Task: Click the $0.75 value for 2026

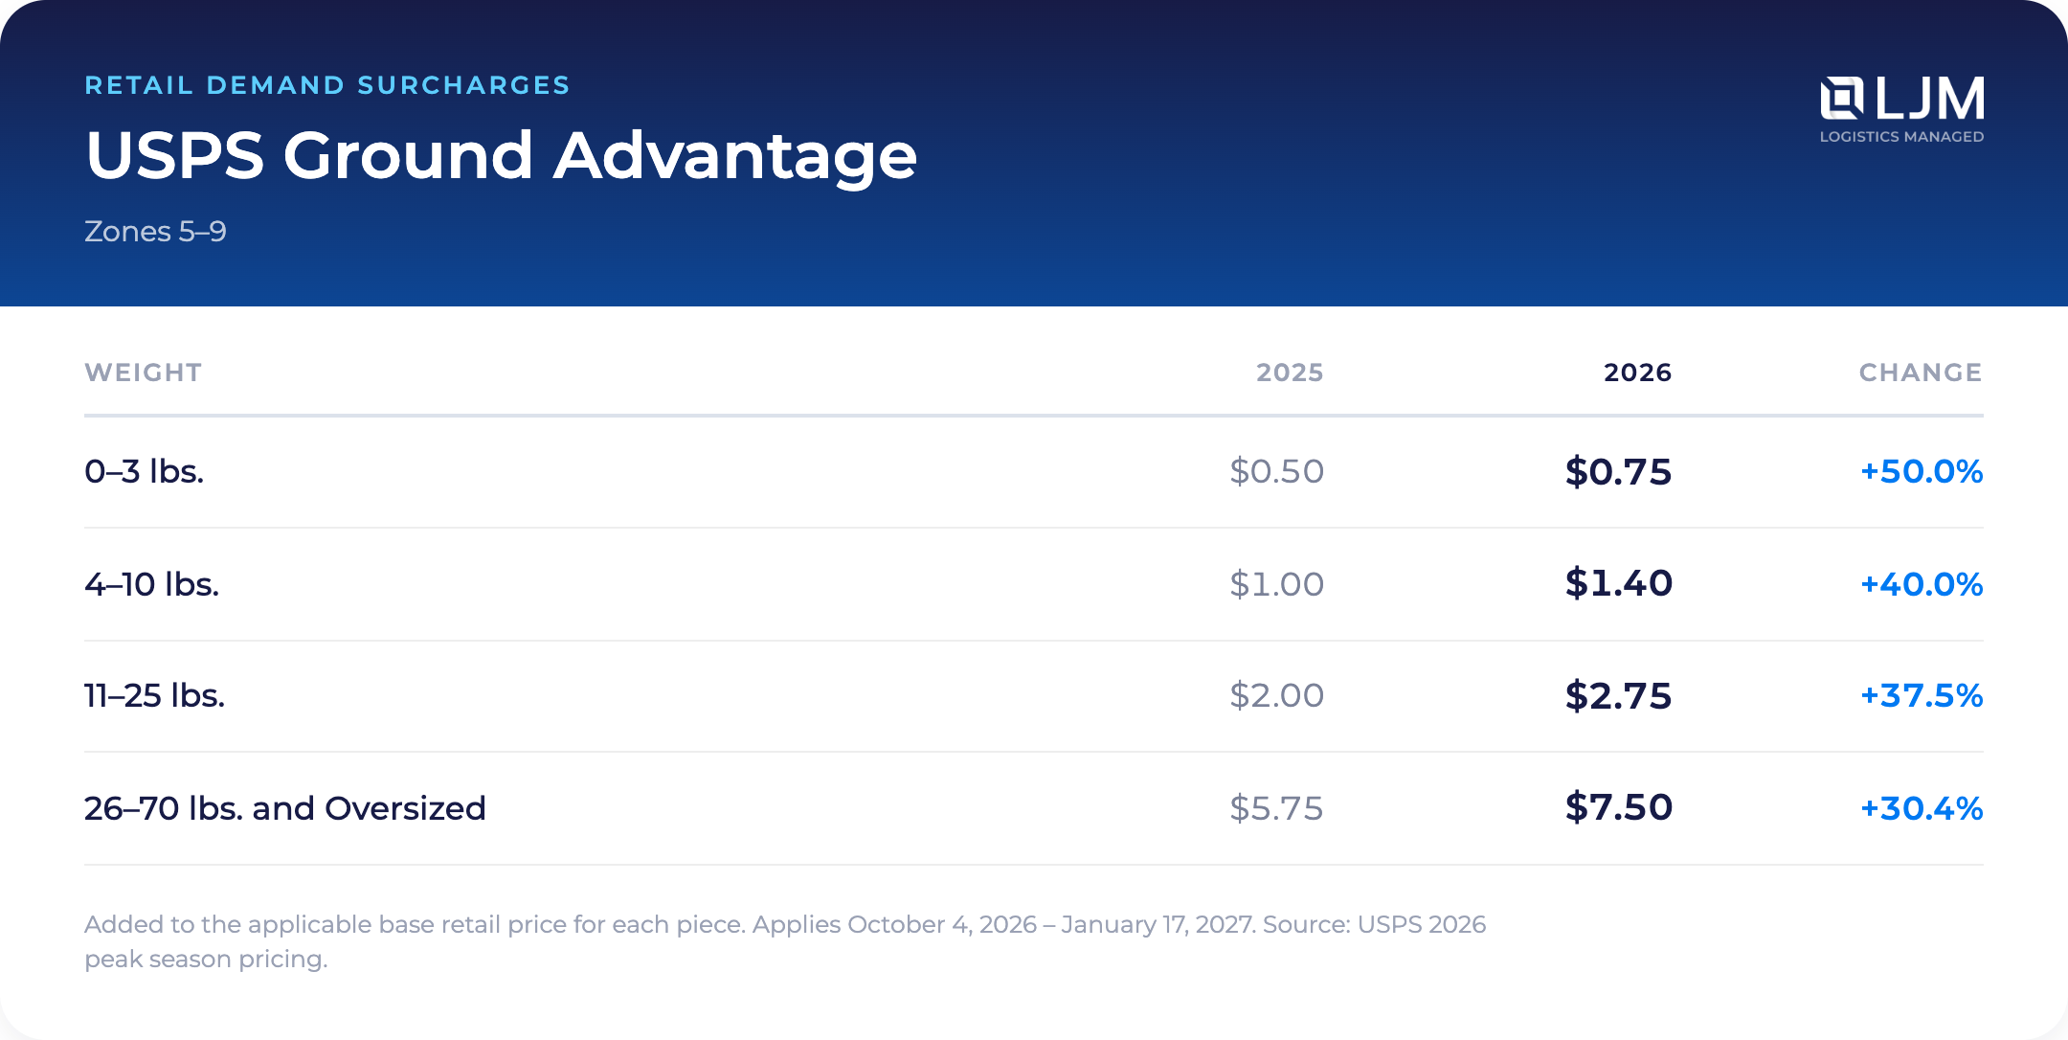Action: (x=1618, y=471)
